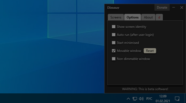Screen dimensions: 186x103
Task: Click the Donate button
Action: (x=162, y=7)
